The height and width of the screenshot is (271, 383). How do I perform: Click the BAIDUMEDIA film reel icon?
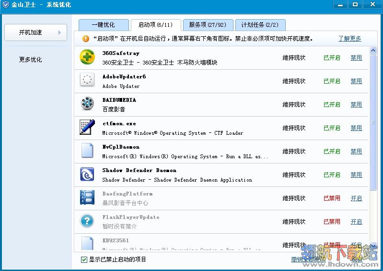(87, 103)
